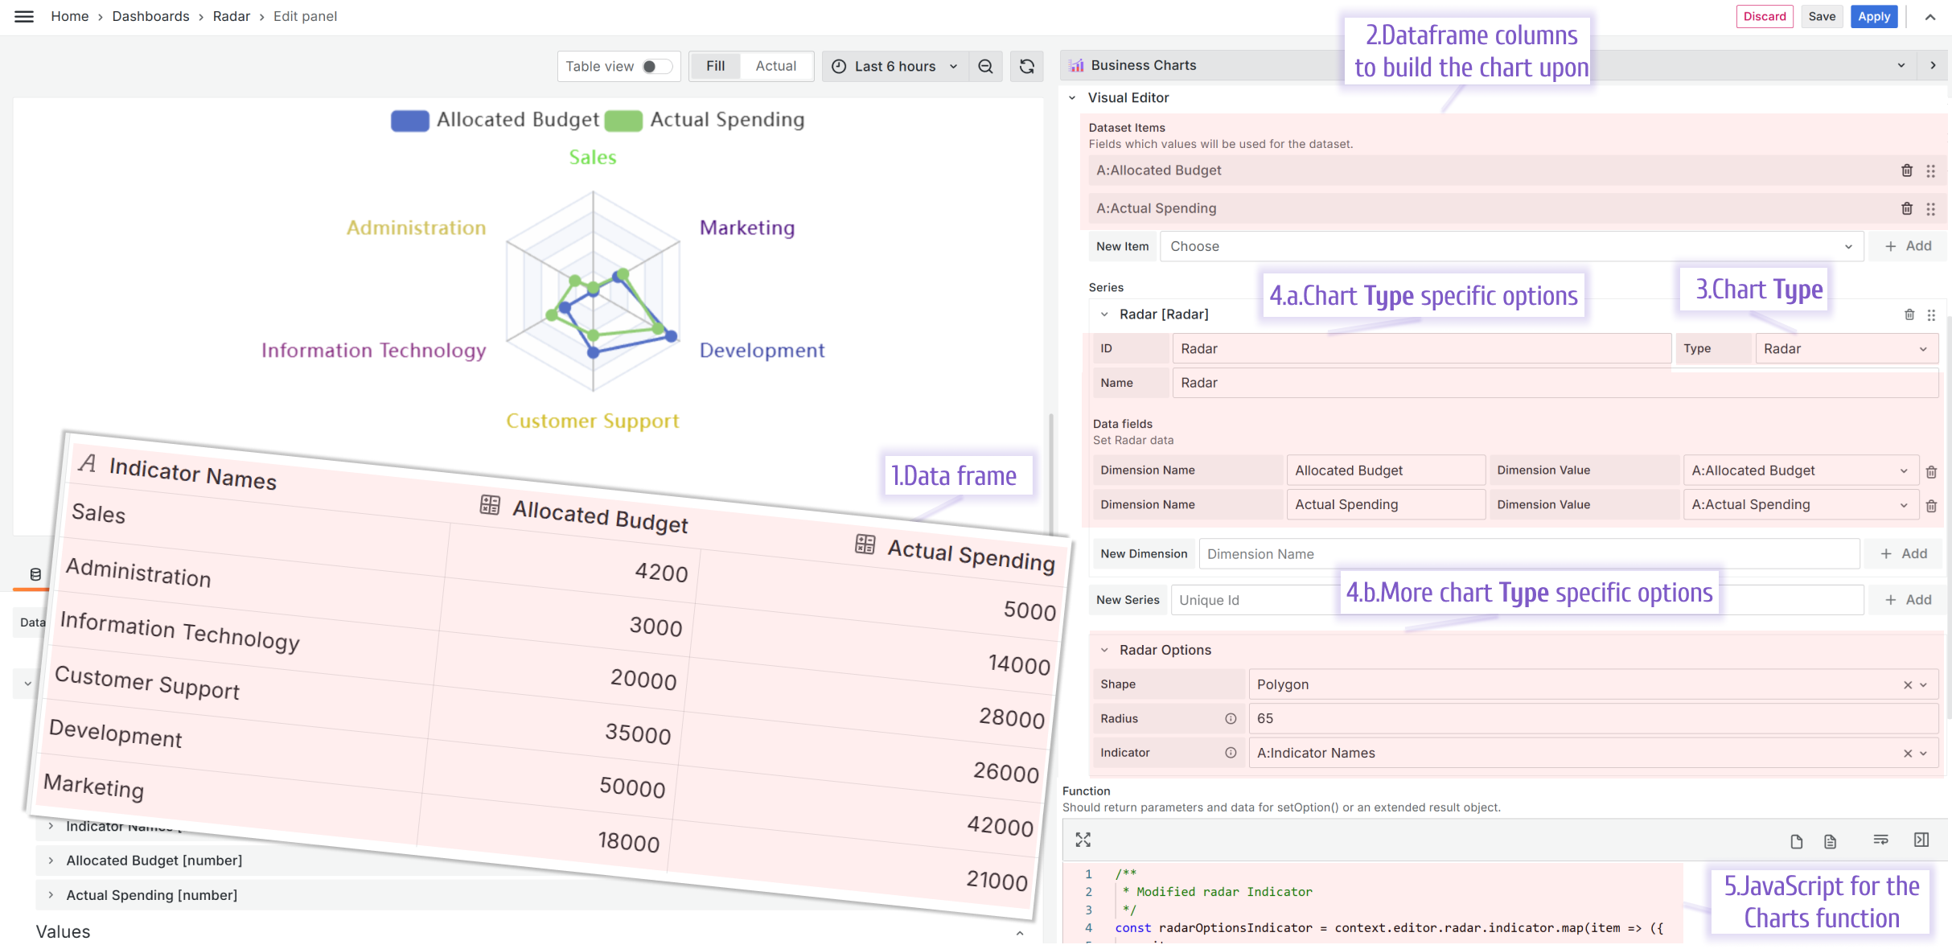1952x949 pixels.
Task: Discard the panel edits
Action: point(1765,16)
